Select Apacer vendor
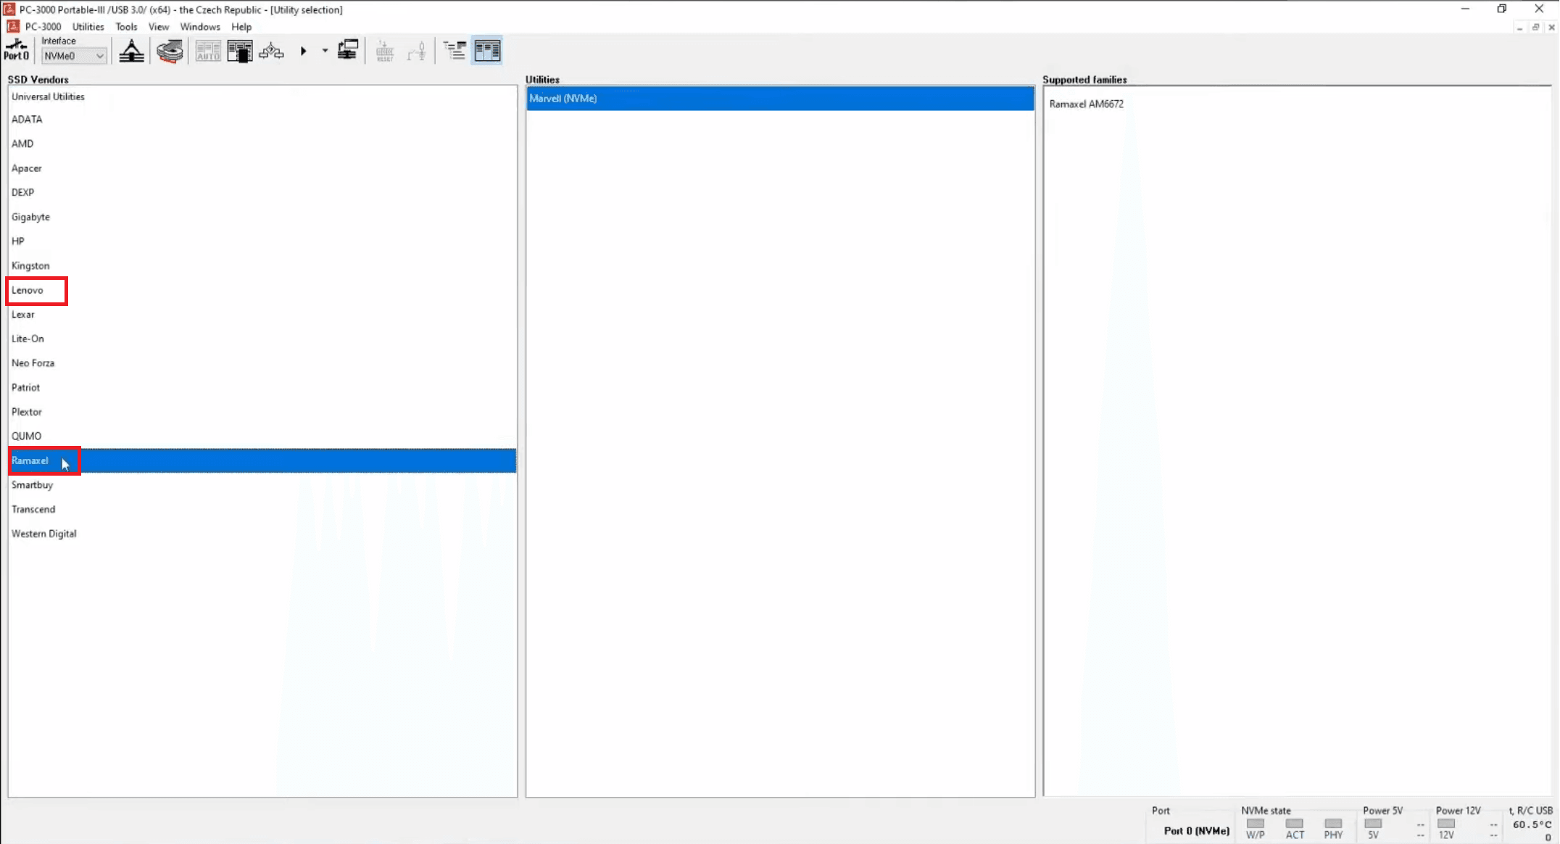This screenshot has width=1560, height=844. click(x=262, y=168)
